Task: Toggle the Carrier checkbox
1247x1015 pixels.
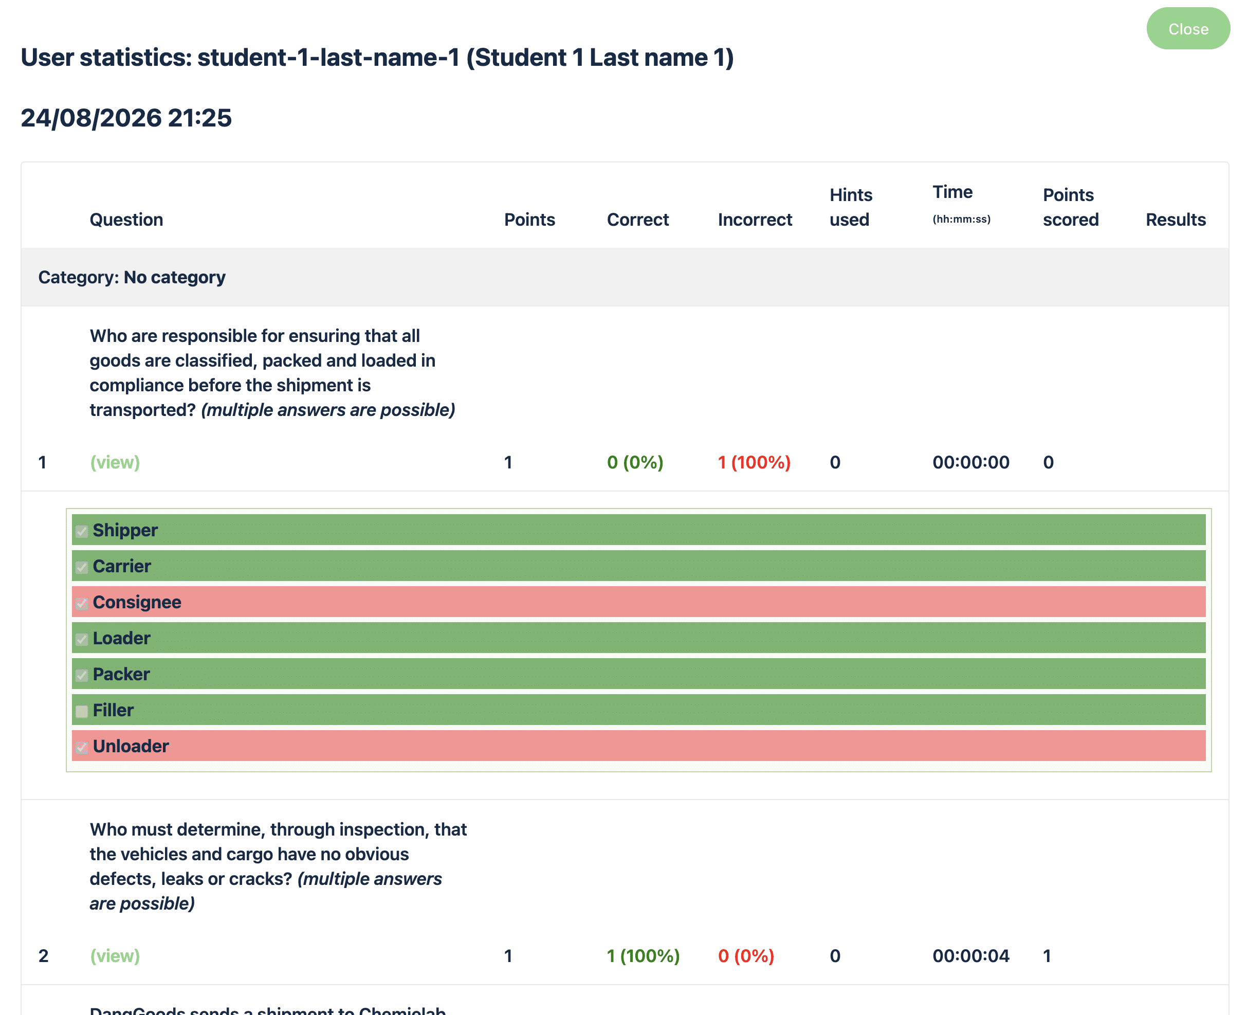Action: click(x=82, y=567)
